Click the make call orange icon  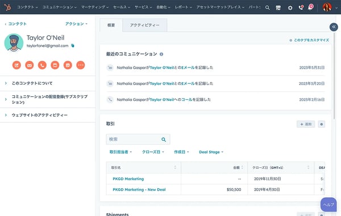click(x=42, y=65)
